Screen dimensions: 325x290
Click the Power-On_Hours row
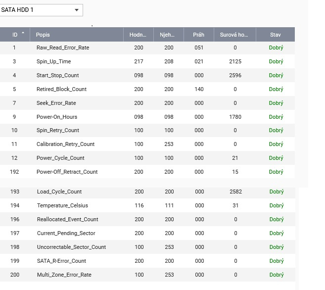(57, 117)
